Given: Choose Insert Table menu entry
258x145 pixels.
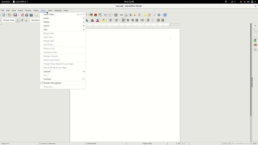Looking at the screenshot, I should (x=63, y=14).
